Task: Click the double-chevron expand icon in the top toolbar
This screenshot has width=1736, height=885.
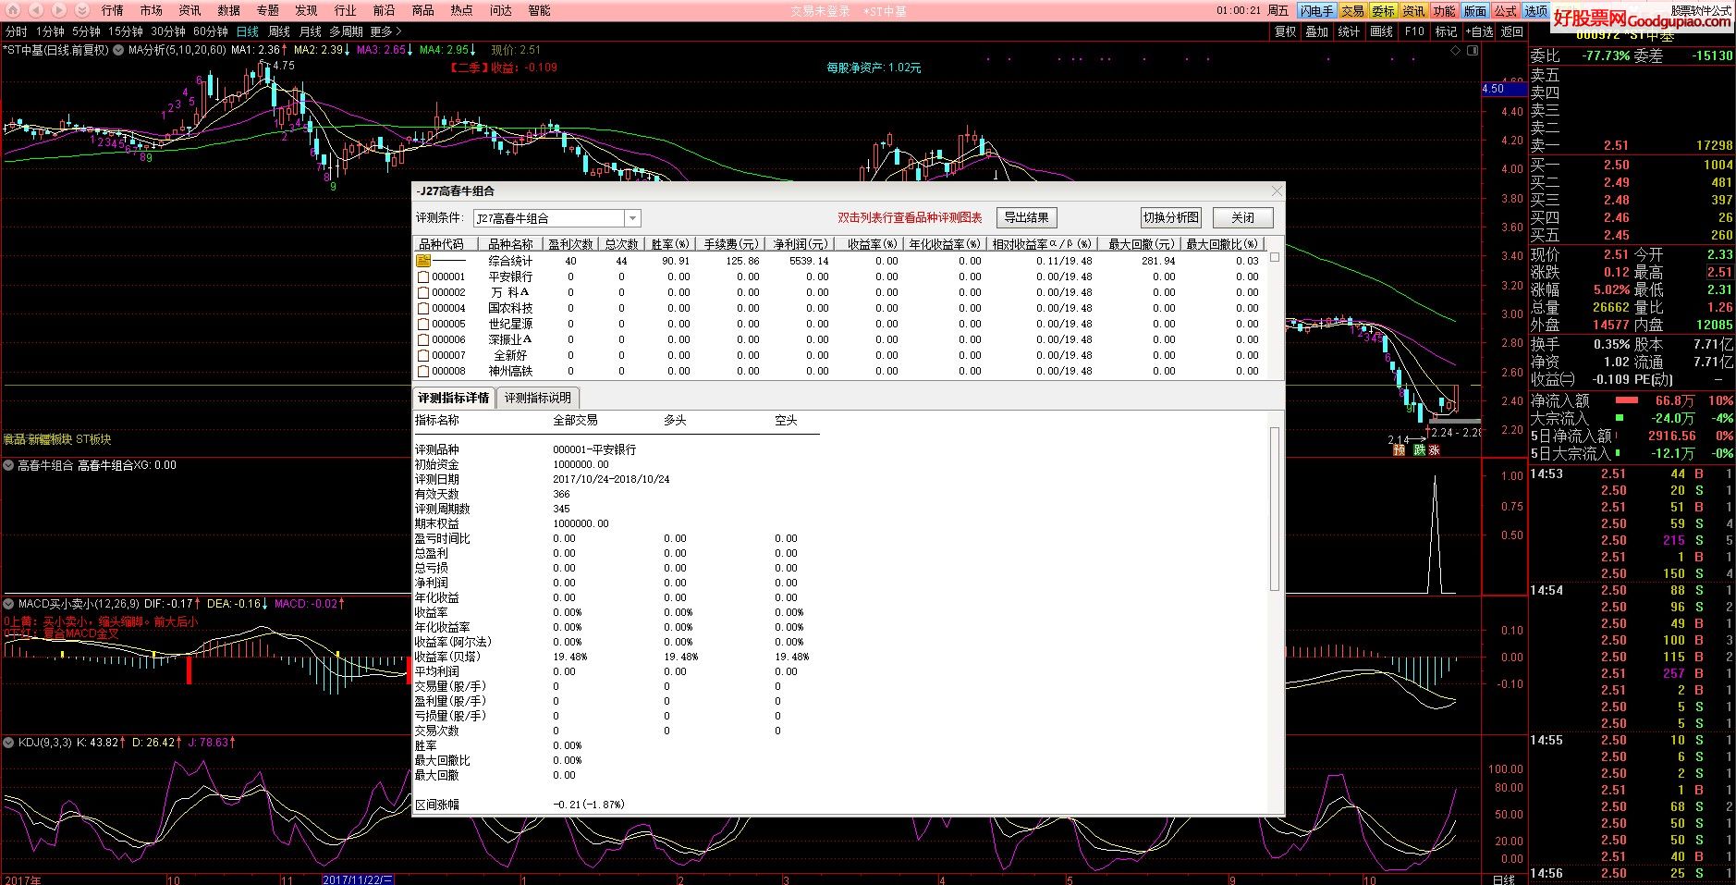Action: (x=81, y=10)
